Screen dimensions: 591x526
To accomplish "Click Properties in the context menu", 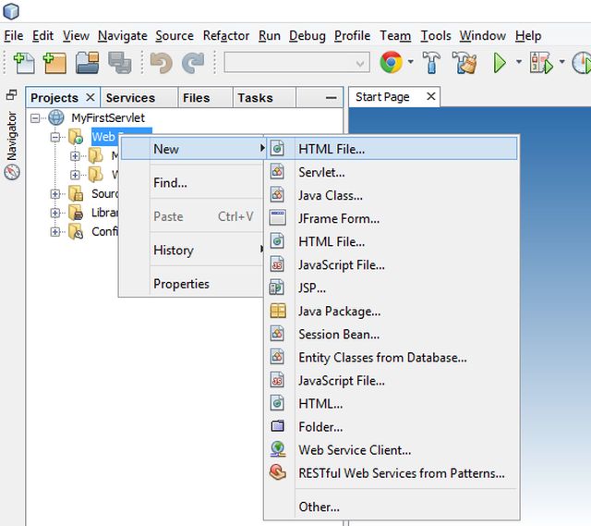I will (x=192, y=284).
